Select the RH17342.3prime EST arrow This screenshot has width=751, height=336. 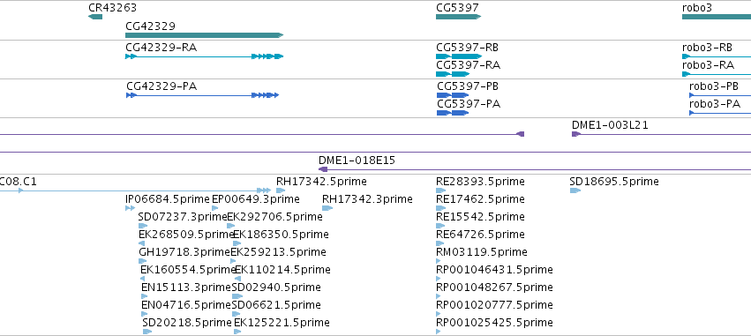tap(327, 208)
